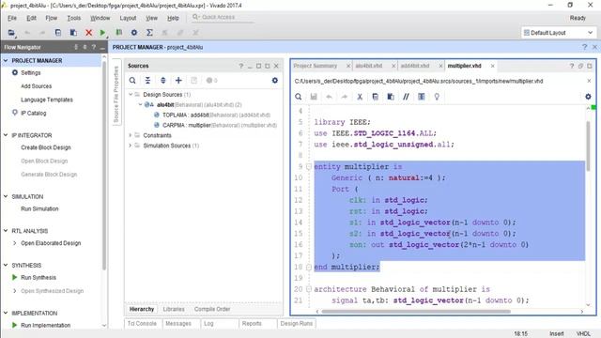Viewport: 601px width, 338px height.
Task: Click the red X cancel toolbar icon
Action: click(88, 33)
